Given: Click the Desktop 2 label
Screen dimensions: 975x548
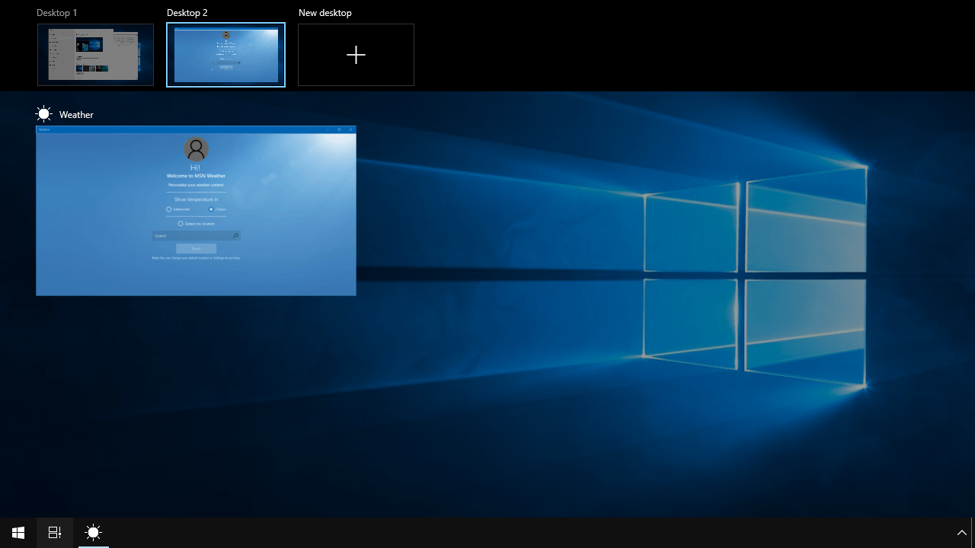Looking at the screenshot, I should click(x=187, y=13).
